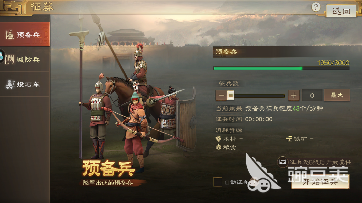This screenshot has height=203, width=362.
Task: Click the 木材 wood resource icon
Action: click(x=218, y=139)
